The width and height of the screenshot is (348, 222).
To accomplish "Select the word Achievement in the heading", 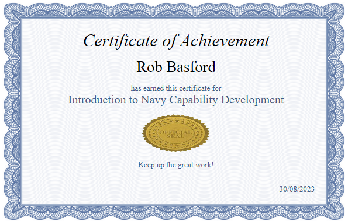I will click(x=225, y=40).
